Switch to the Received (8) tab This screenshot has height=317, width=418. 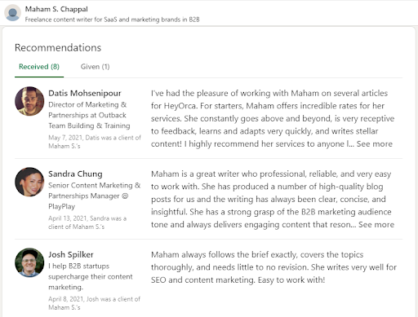(39, 67)
